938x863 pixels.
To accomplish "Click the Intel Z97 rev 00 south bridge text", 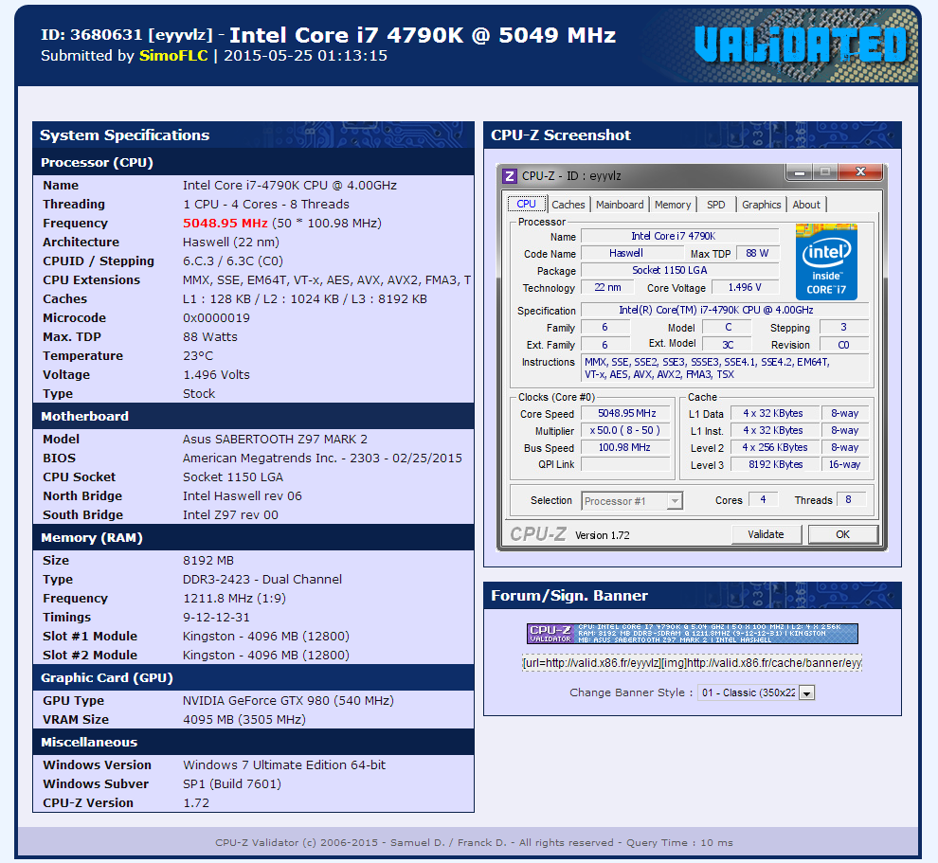I will coord(230,515).
